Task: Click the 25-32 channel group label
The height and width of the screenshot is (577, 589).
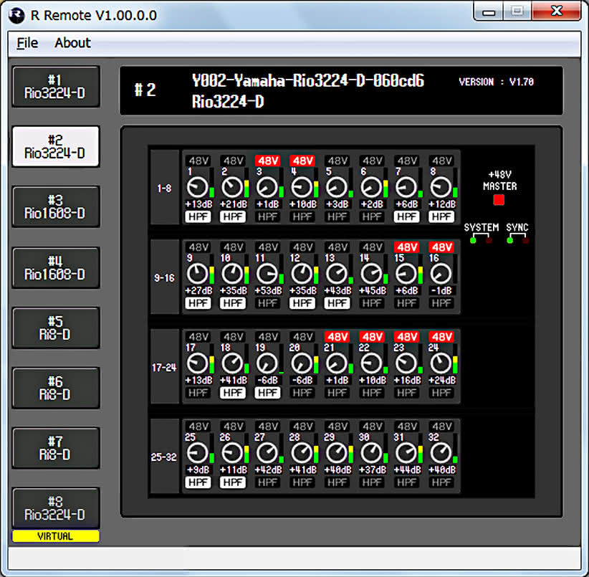Action: point(164,457)
